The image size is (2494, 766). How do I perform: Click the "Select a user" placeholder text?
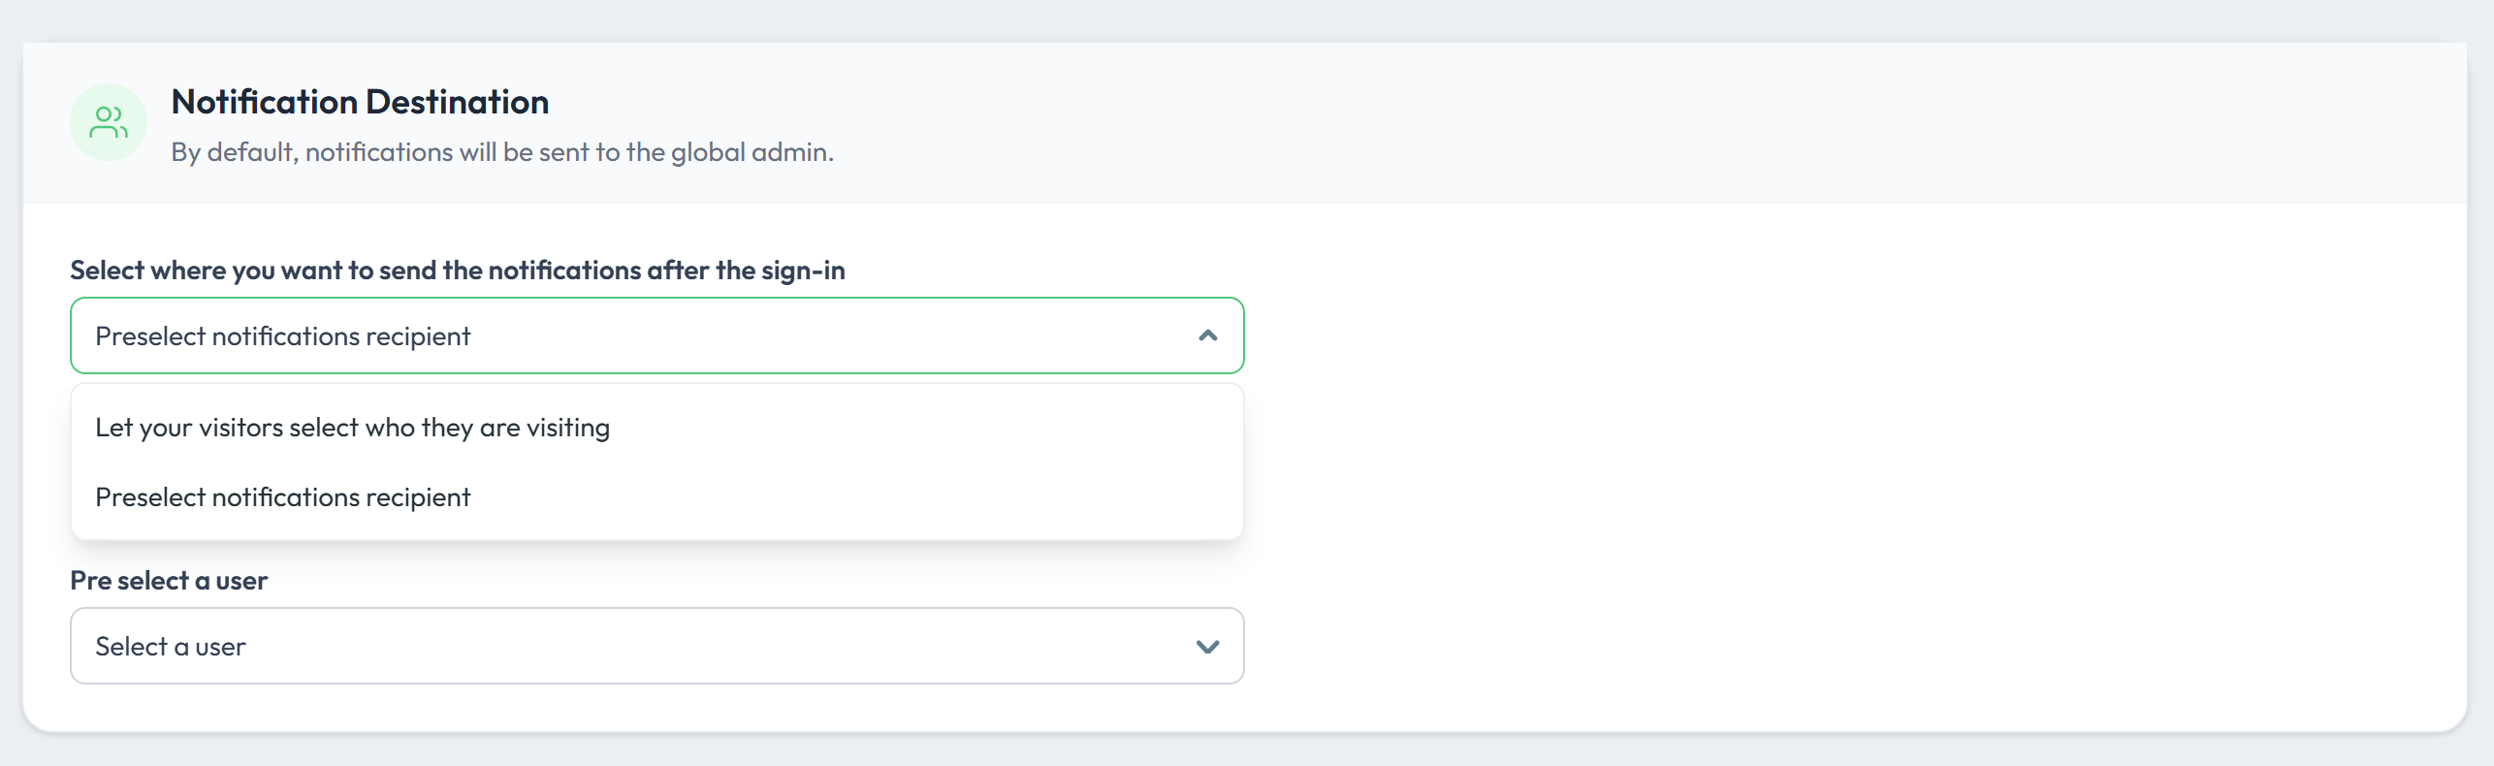click(171, 647)
